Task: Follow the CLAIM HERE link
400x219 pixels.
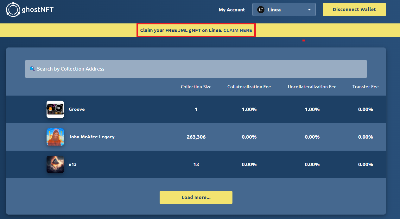Action: 238,30
